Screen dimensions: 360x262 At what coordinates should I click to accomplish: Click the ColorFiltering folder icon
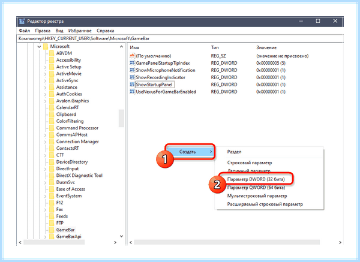click(x=52, y=121)
